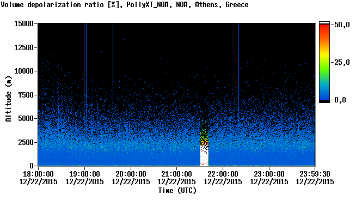
Task: Click the 21:00:00 time axis label
Action: (176, 174)
